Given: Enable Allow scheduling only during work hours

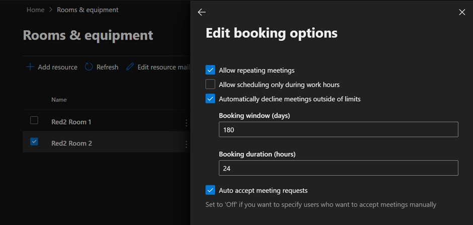Looking at the screenshot, I should pos(210,84).
